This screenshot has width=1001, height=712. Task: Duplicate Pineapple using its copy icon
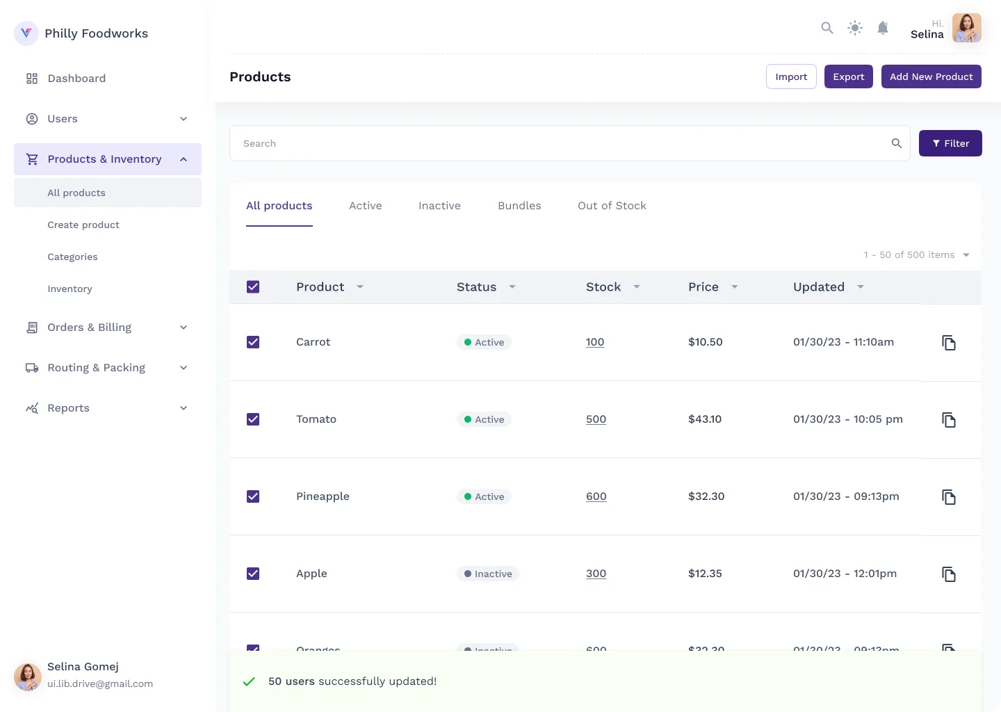coord(949,497)
